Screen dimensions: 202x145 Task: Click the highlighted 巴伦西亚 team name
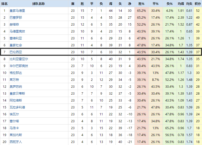tap(16, 52)
